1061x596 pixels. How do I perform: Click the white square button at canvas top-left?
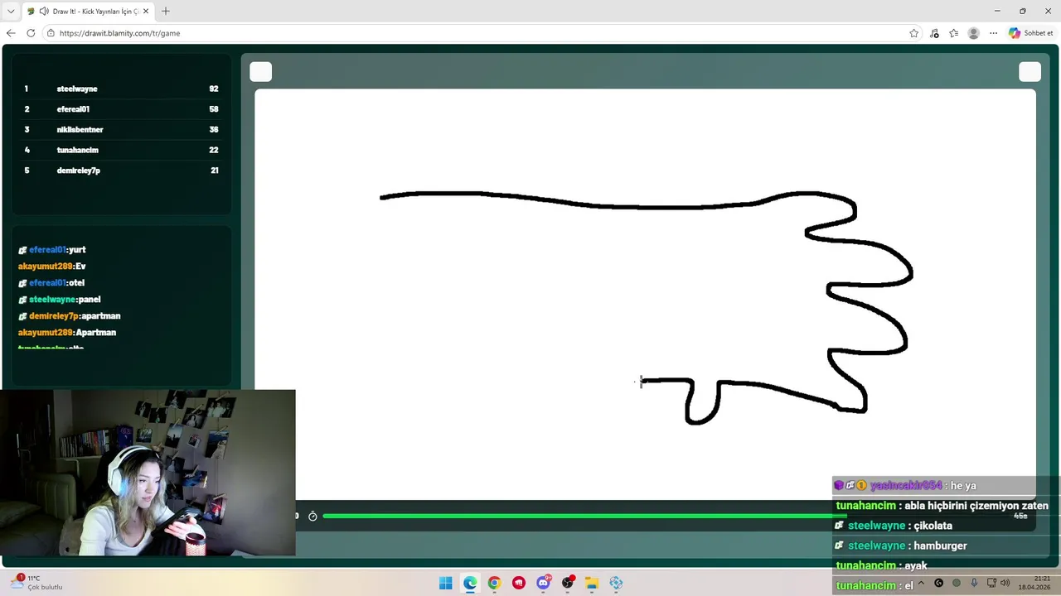point(261,72)
